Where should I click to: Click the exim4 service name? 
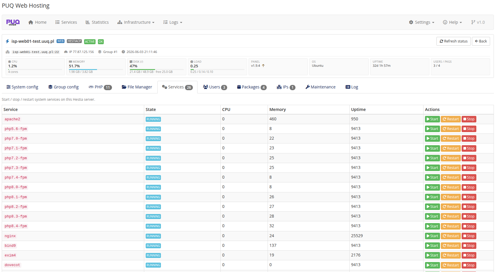click(x=10, y=255)
